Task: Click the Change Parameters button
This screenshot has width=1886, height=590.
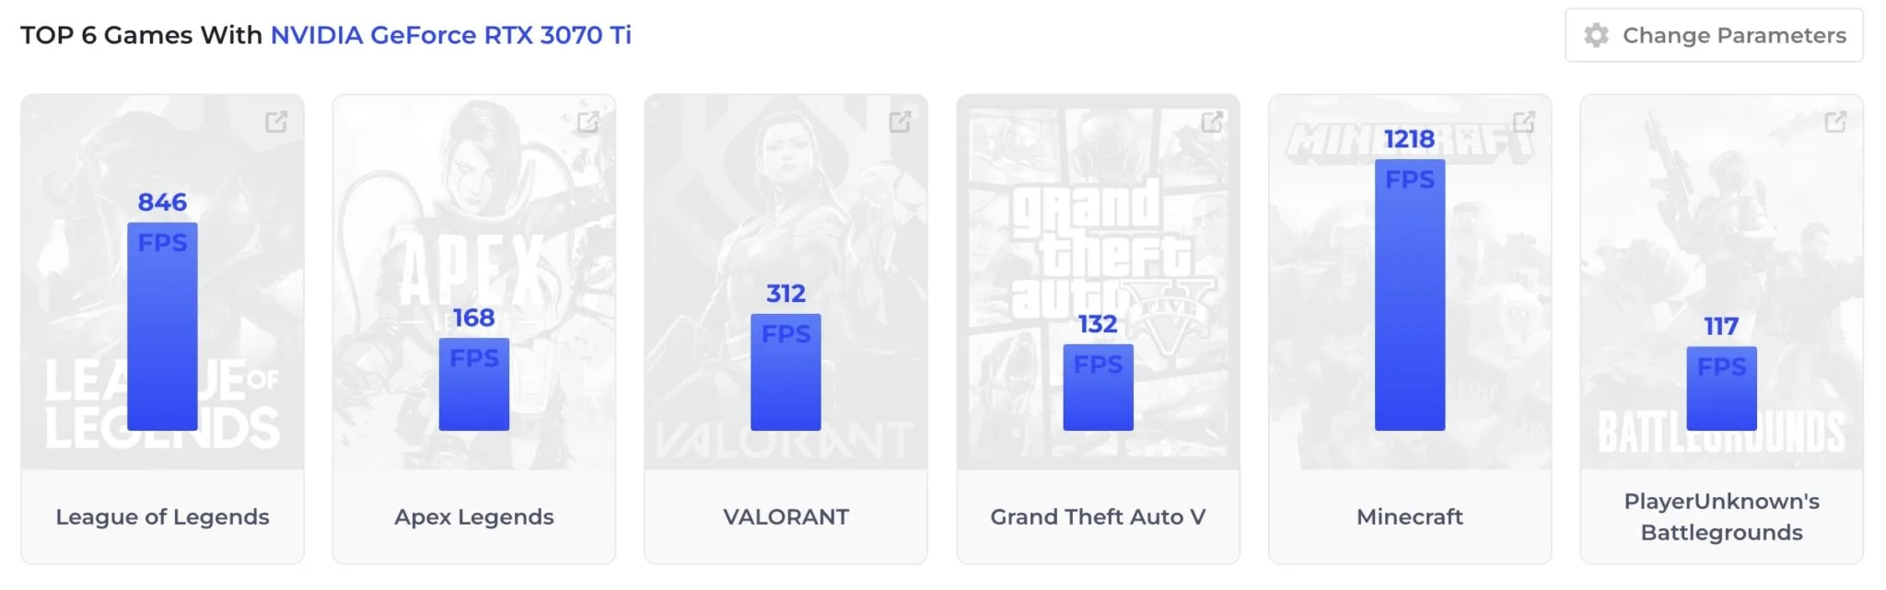Action: pos(1714,35)
